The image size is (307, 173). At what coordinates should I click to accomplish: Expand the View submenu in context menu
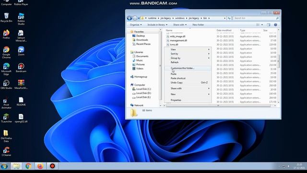188,49
